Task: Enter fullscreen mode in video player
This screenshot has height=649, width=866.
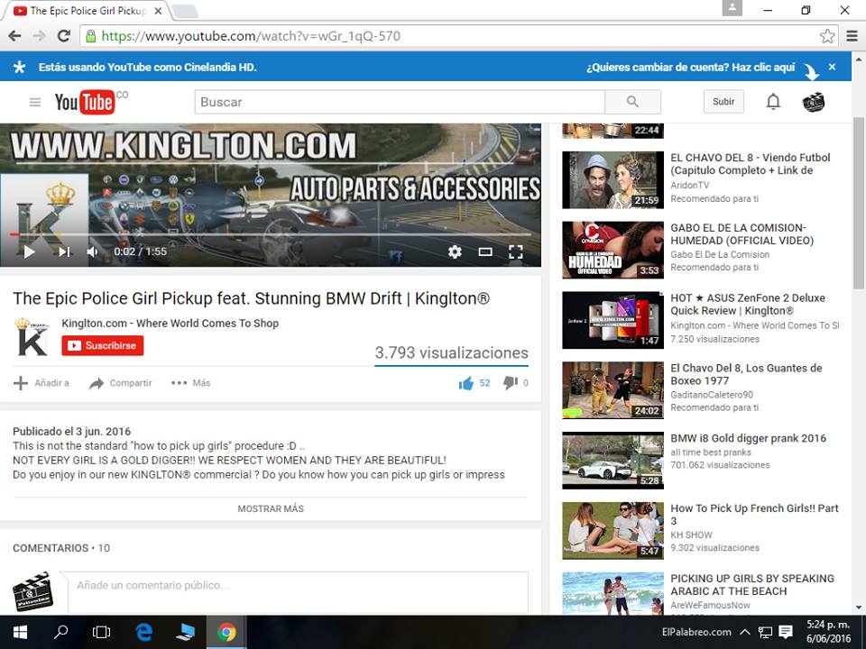Action: [x=516, y=252]
